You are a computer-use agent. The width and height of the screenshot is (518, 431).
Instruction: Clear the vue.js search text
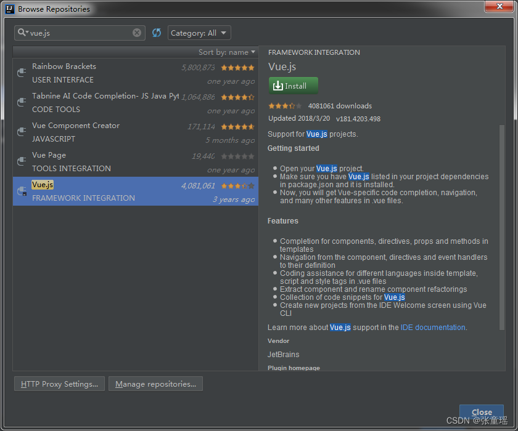(x=137, y=33)
